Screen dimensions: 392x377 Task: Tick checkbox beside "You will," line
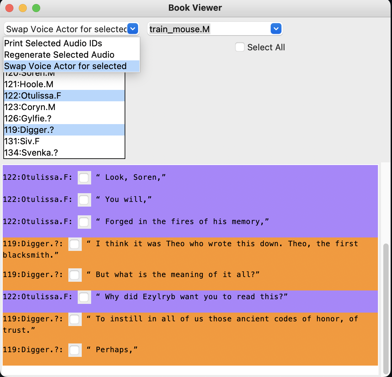(84, 200)
